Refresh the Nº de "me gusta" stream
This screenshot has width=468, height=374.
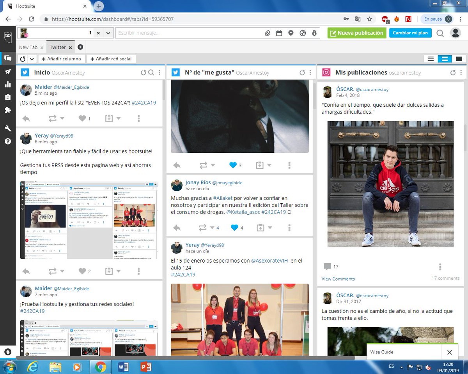[x=302, y=72]
